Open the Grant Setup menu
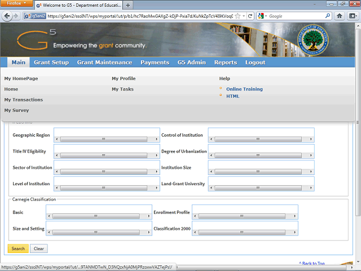Image resolution: width=361 pixels, height=271 pixels. 51,63
